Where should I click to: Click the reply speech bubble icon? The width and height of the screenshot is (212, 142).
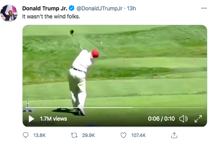(x=26, y=135)
